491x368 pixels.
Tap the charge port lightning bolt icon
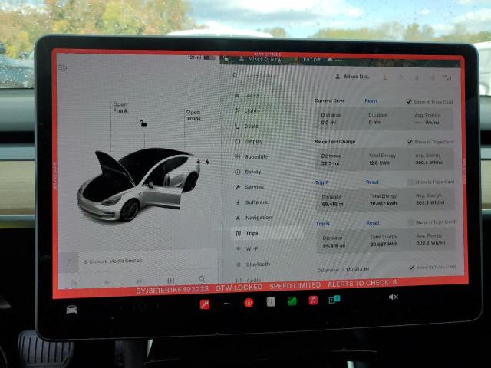click(x=209, y=162)
